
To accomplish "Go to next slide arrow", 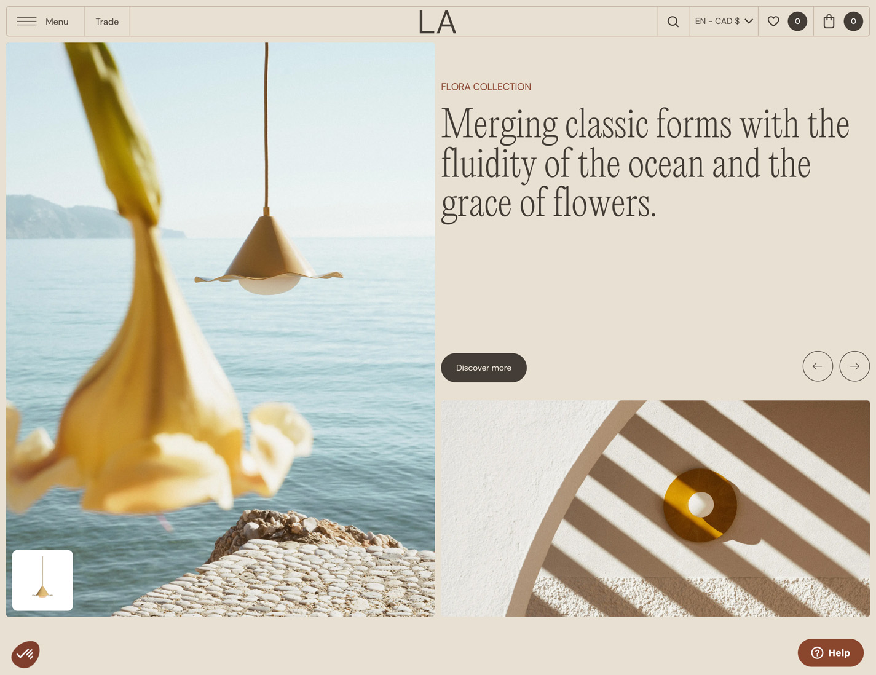I will (854, 366).
